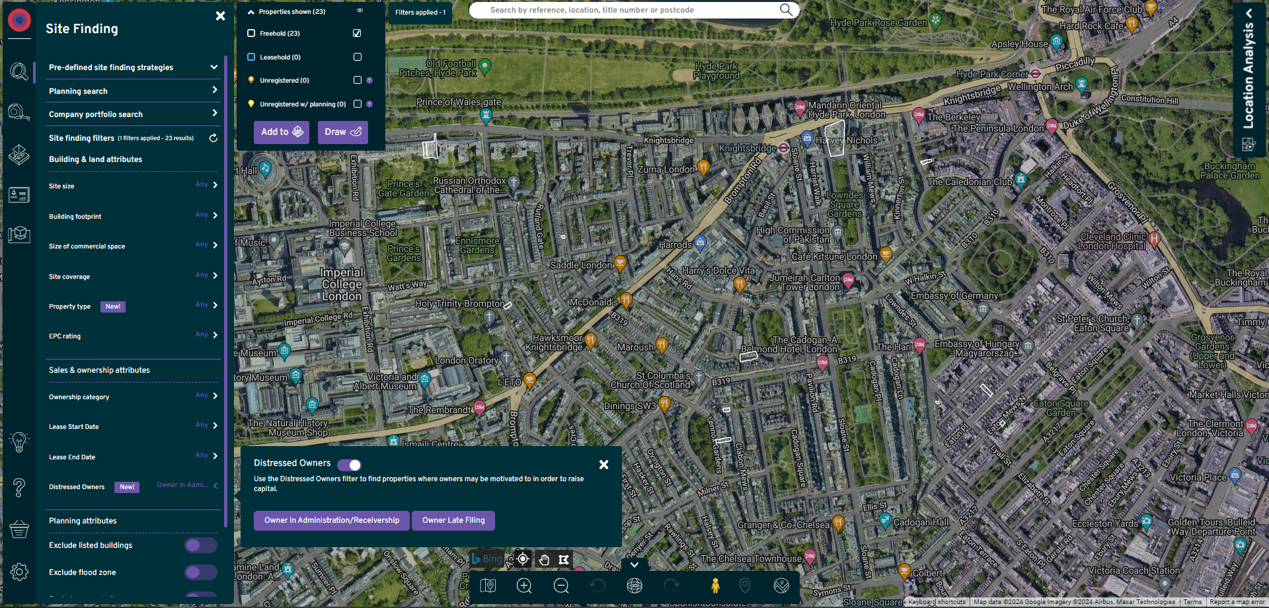Click help icon beside Unregistered w/ planning
Screen dimensions: 1269x608
[x=369, y=104]
